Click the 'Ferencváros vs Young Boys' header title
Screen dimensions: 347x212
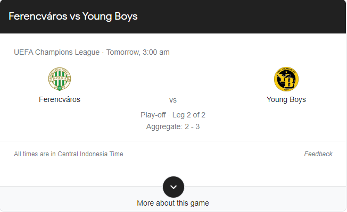tap(73, 16)
